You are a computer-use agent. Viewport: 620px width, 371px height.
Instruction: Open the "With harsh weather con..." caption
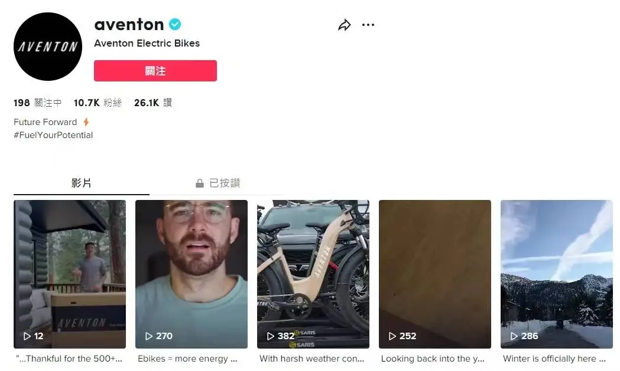(311, 359)
